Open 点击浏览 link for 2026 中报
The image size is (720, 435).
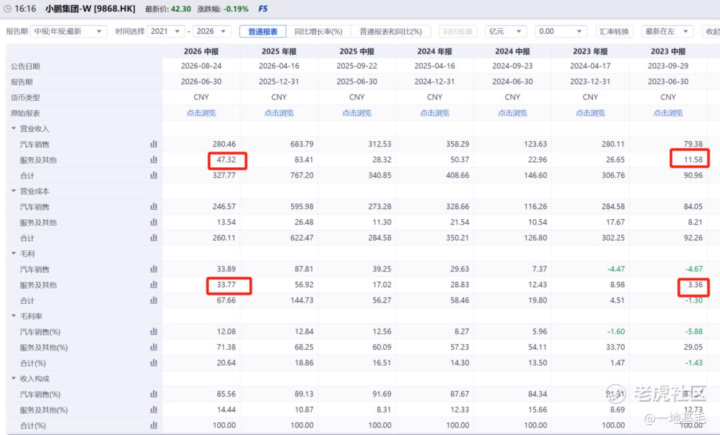point(201,113)
